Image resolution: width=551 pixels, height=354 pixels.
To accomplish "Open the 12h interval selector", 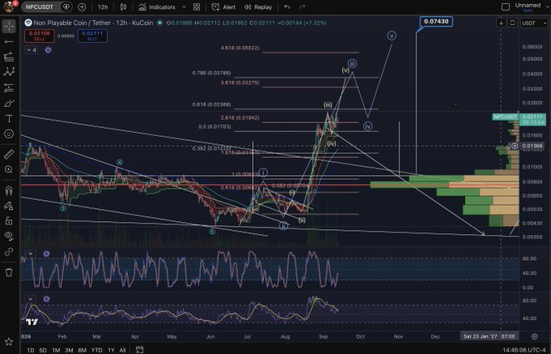I will pyautogui.click(x=103, y=7).
